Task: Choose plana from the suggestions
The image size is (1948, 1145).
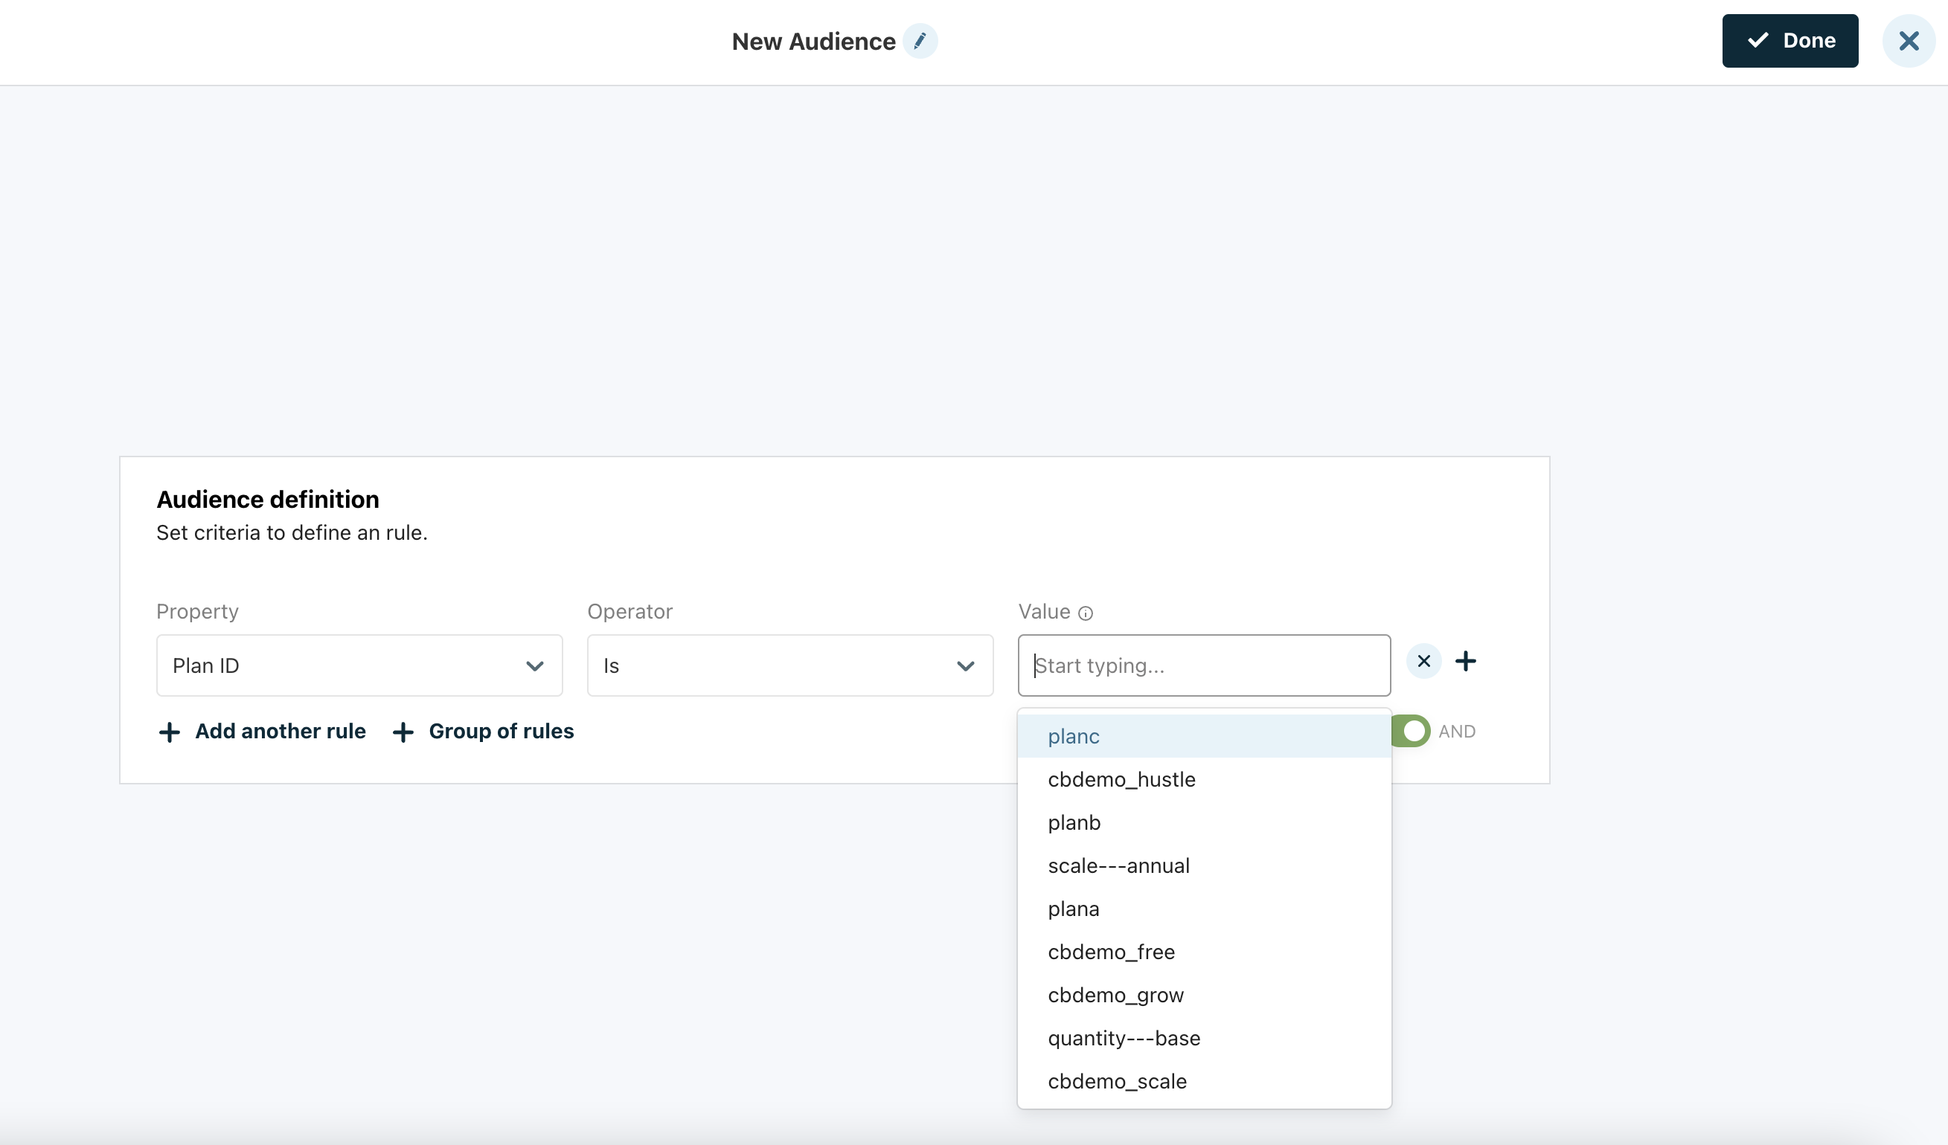Action: pos(1073,909)
